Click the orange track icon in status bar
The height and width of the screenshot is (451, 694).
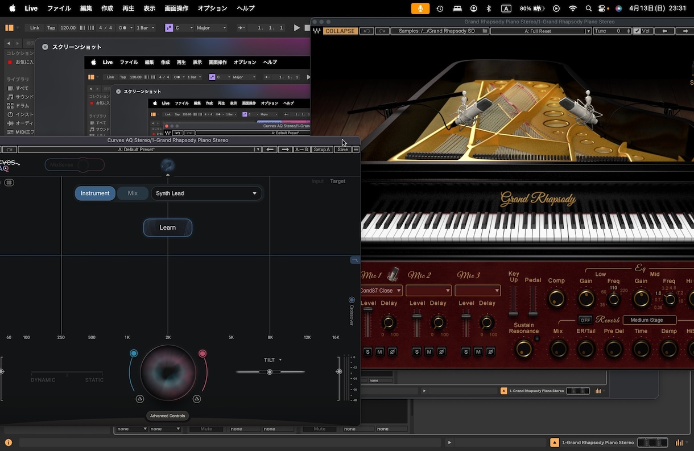pyautogui.click(x=555, y=442)
